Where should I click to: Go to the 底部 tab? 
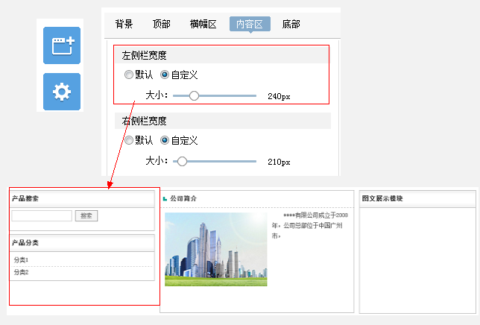coord(291,24)
